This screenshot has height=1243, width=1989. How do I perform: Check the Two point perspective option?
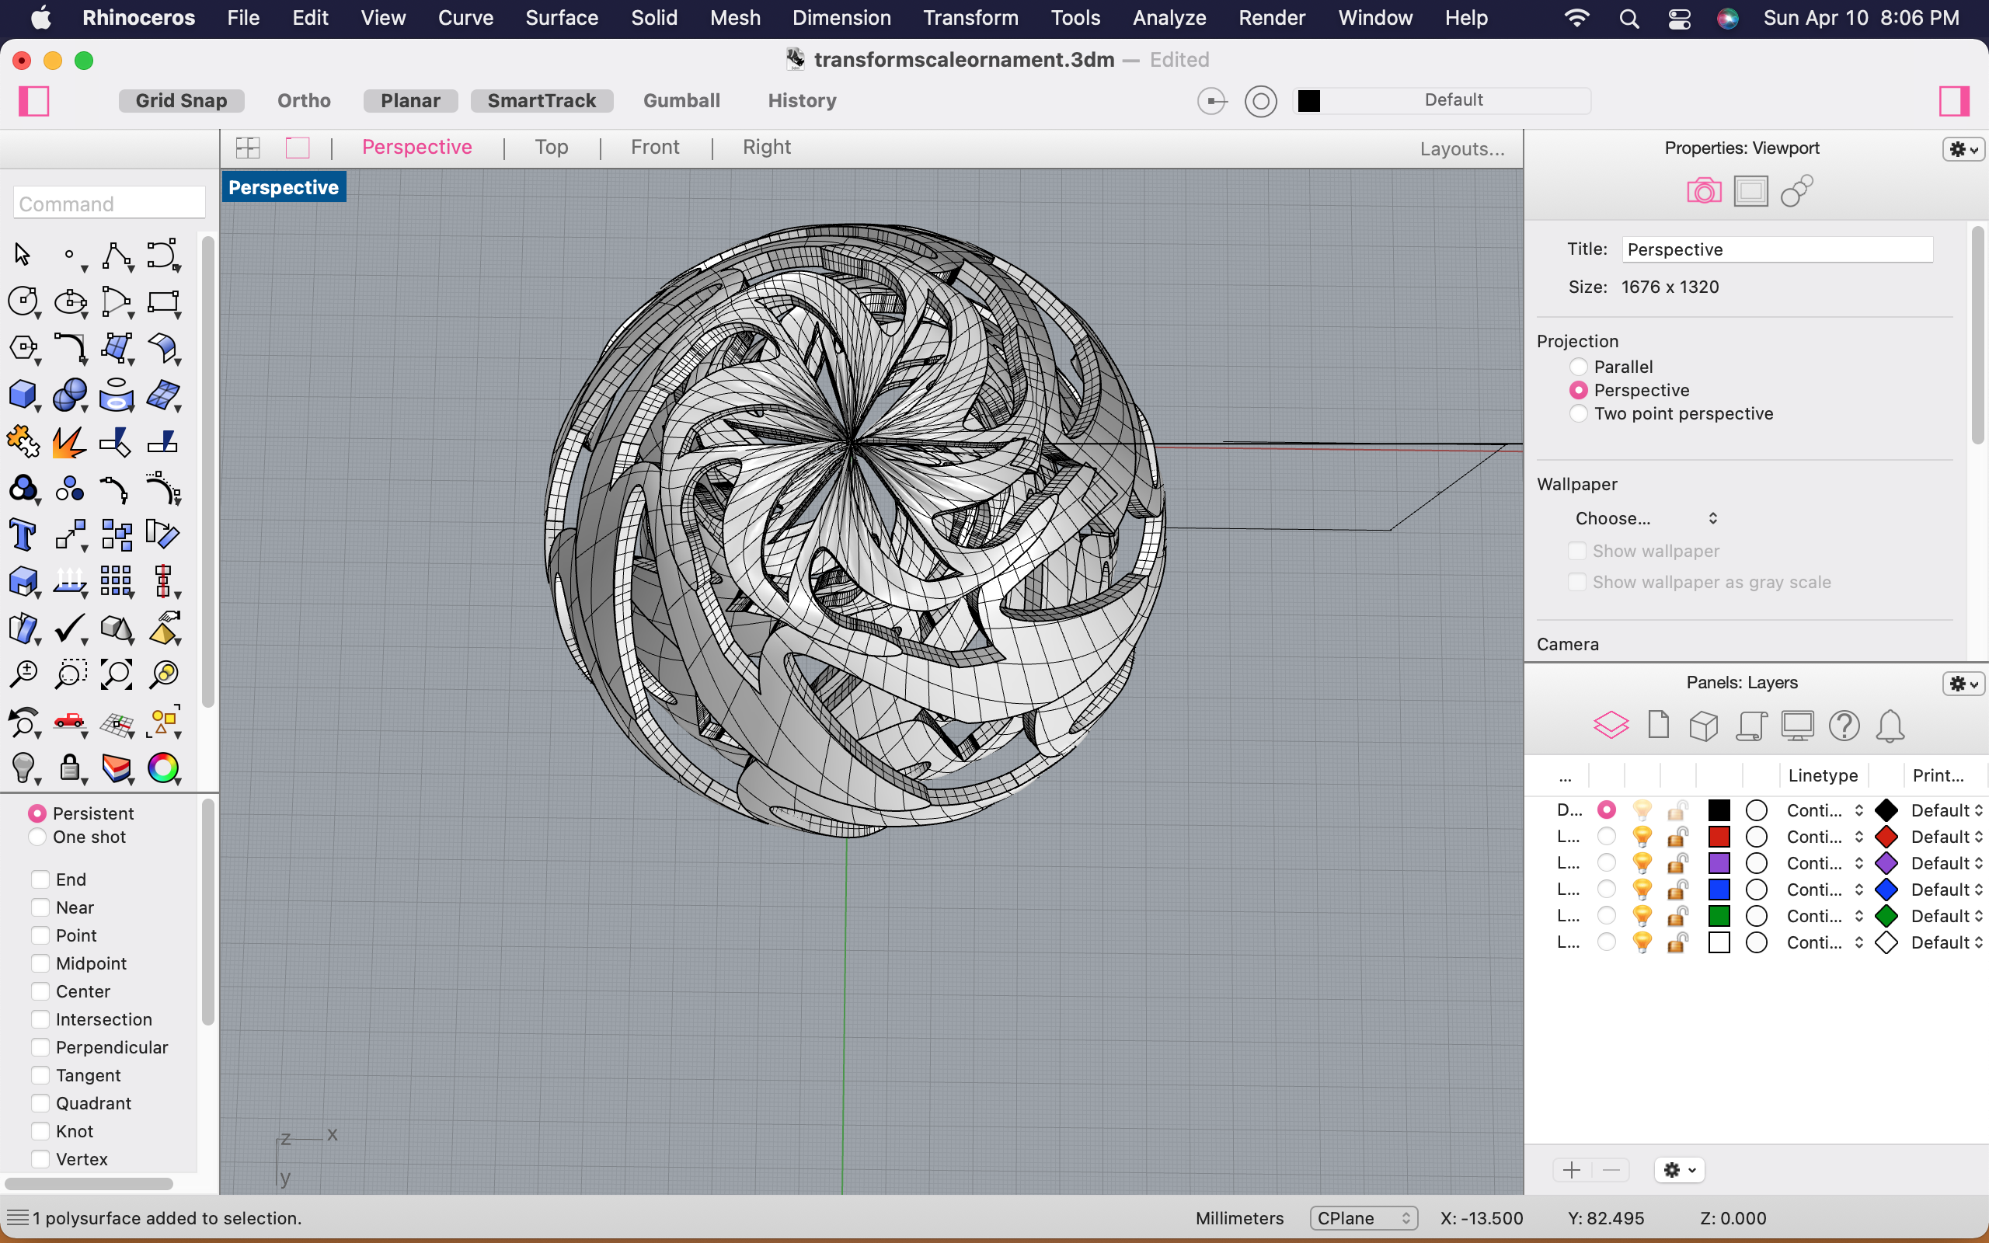(1575, 414)
